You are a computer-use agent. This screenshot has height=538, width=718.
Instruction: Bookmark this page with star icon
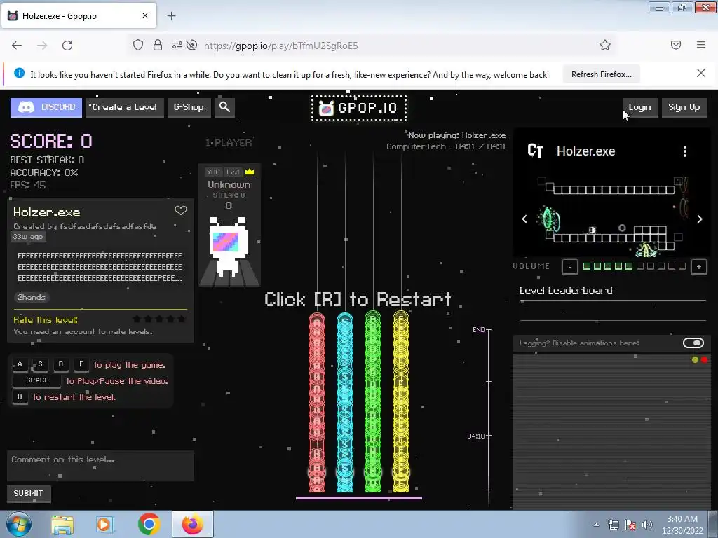click(x=605, y=46)
